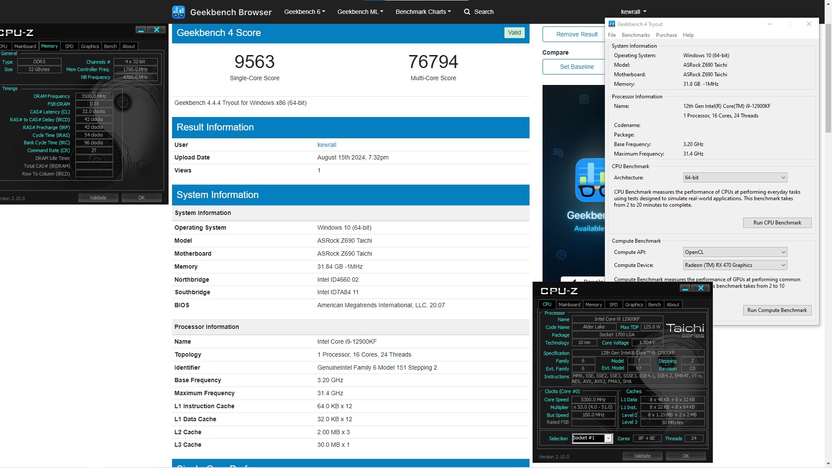
Task: Click Core Speed 5300.0 MHz value in CPU-Z
Action: pyautogui.click(x=593, y=400)
